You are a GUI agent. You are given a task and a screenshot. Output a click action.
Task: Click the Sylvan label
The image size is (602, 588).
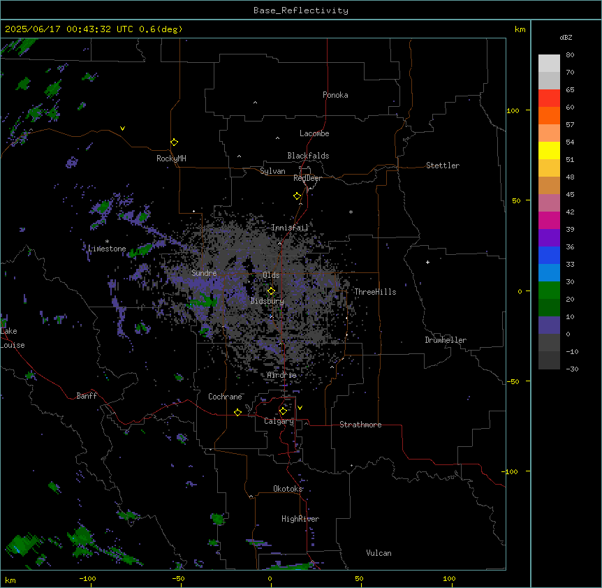pos(272,171)
